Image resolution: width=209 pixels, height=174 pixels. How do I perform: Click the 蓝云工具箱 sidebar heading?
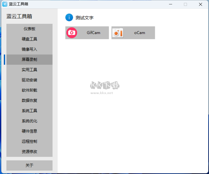19,16
